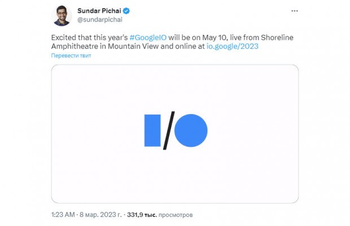Click the @sundarpichai handle
350x226 pixels.
coord(100,20)
